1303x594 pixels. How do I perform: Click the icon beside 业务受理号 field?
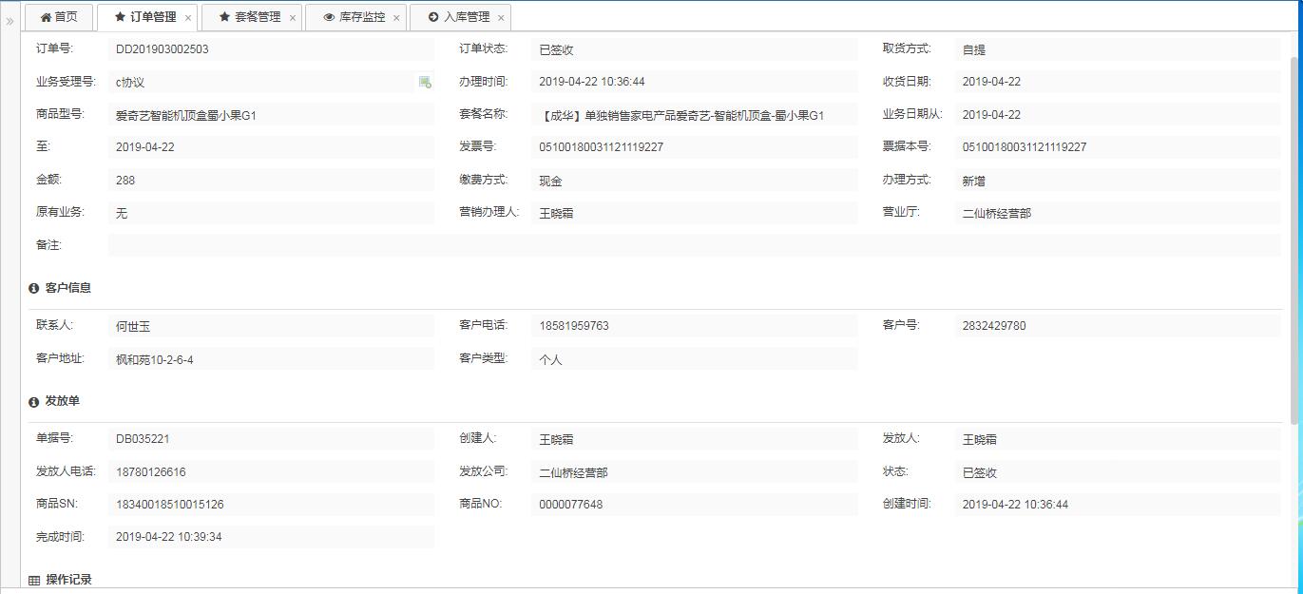click(x=425, y=83)
